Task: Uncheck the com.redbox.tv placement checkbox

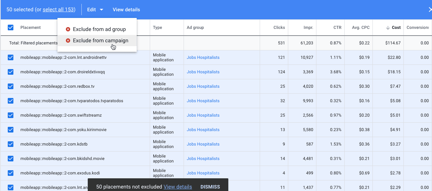Action: tap(11, 86)
